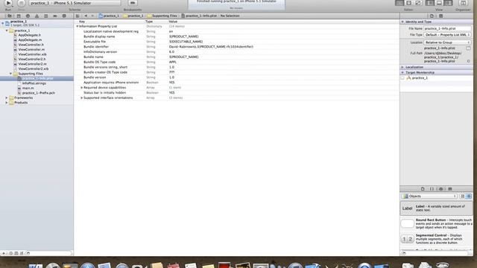This screenshot has width=477, height=268.
Task: Show the Search navigator
Action: point(28,16)
